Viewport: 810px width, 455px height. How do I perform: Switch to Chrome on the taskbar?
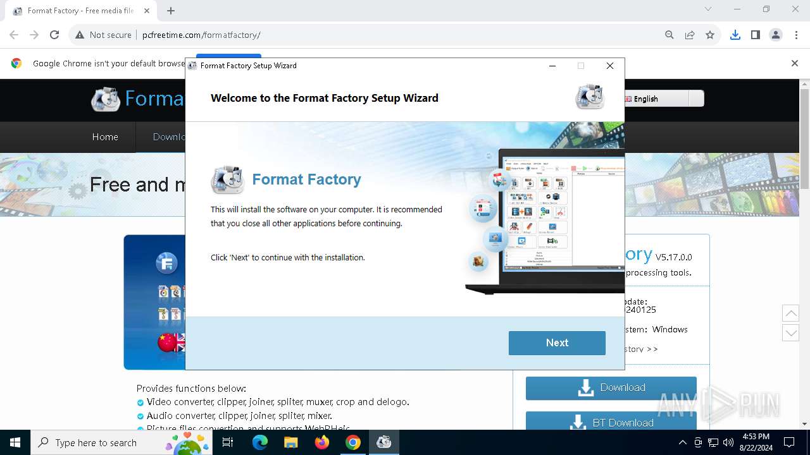coord(353,442)
